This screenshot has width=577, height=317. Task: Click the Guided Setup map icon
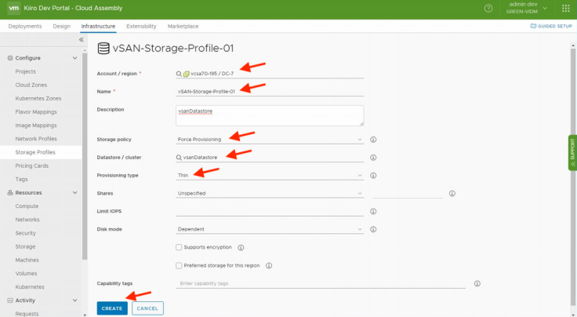click(533, 26)
